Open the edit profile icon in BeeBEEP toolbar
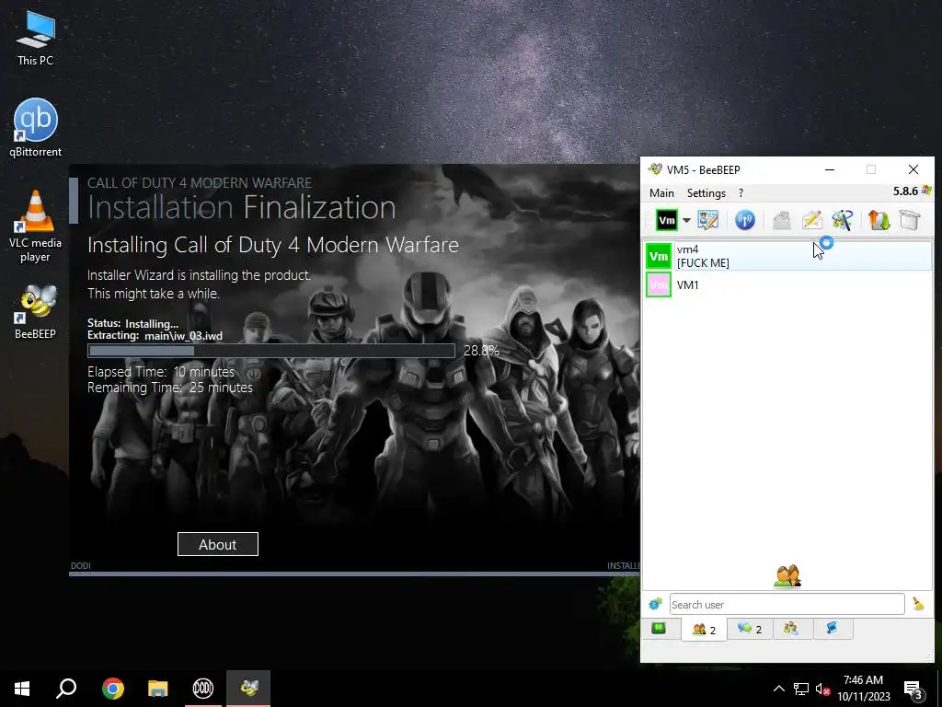Screen dimensions: 942x707 click(x=708, y=220)
